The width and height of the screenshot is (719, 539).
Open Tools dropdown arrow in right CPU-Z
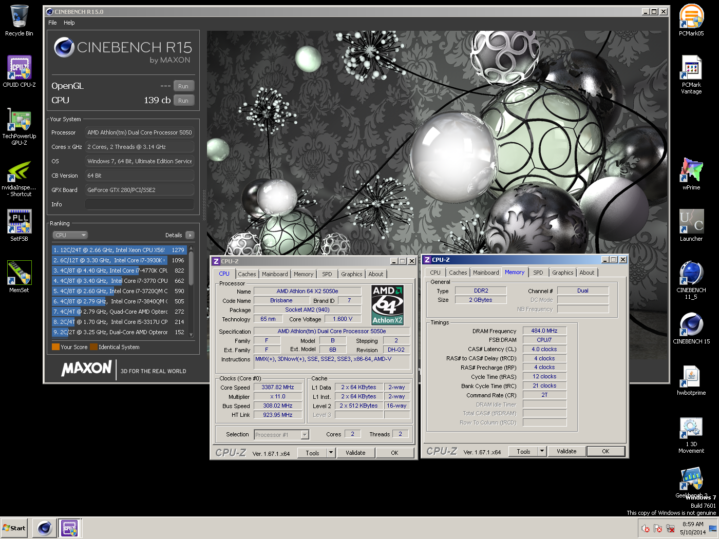[542, 451]
